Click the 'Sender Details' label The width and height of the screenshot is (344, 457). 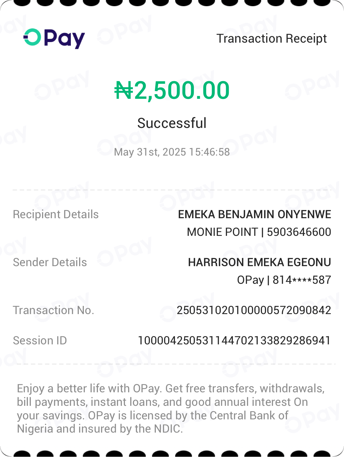pyautogui.click(x=50, y=262)
